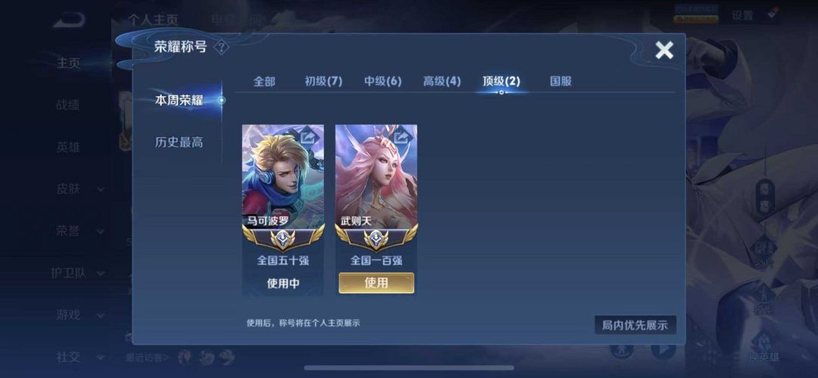Share the 马可波罗 title card
818x378 pixels.
click(x=310, y=137)
